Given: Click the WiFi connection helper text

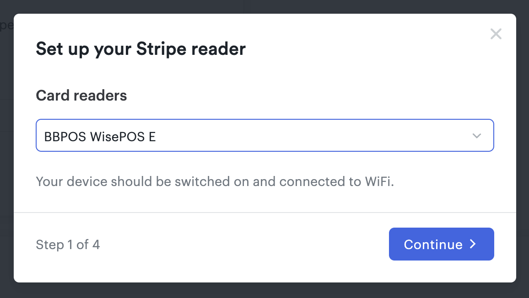Looking at the screenshot, I should tap(215, 181).
